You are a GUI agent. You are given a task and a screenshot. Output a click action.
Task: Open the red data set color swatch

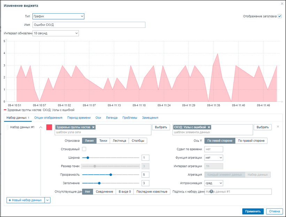(x=49, y=128)
